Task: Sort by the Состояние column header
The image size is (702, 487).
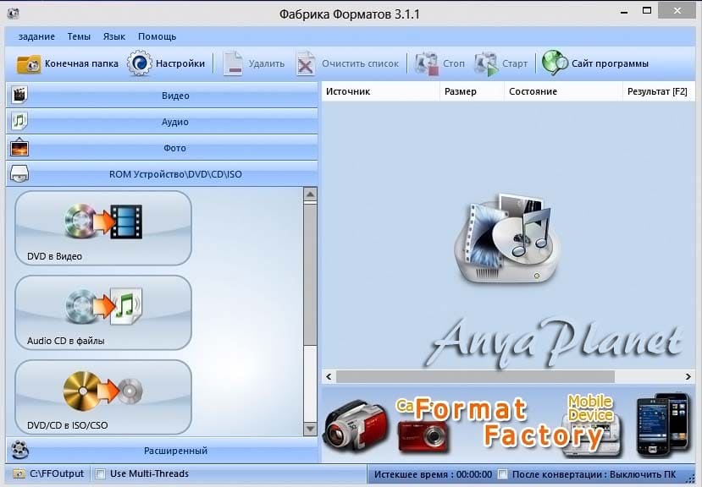Action: coord(564,91)
